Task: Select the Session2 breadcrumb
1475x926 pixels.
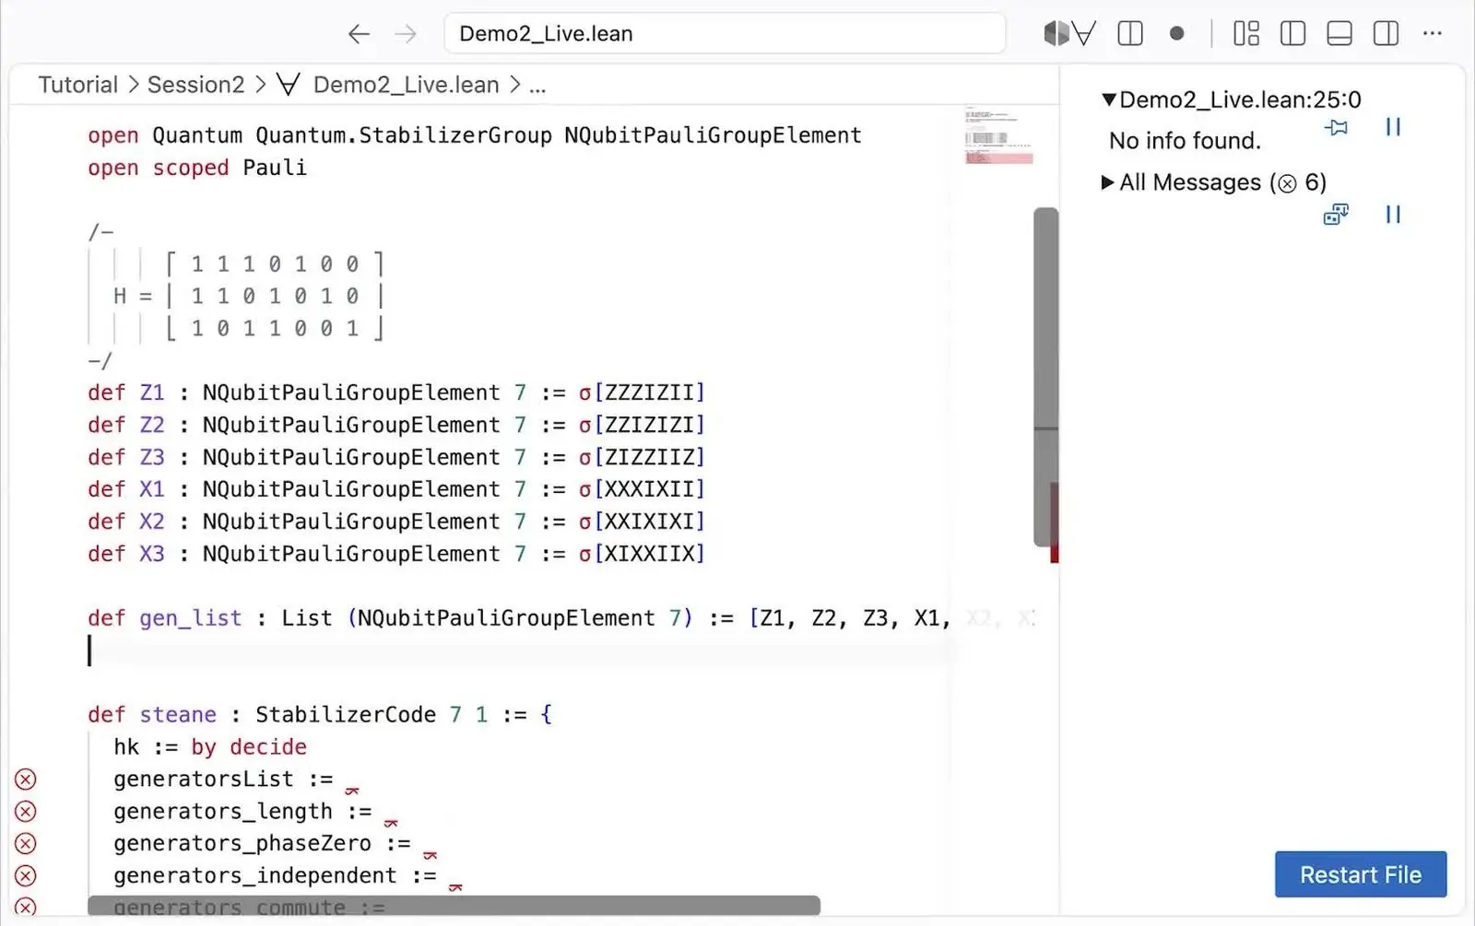Action: click(x=196, y=85)
